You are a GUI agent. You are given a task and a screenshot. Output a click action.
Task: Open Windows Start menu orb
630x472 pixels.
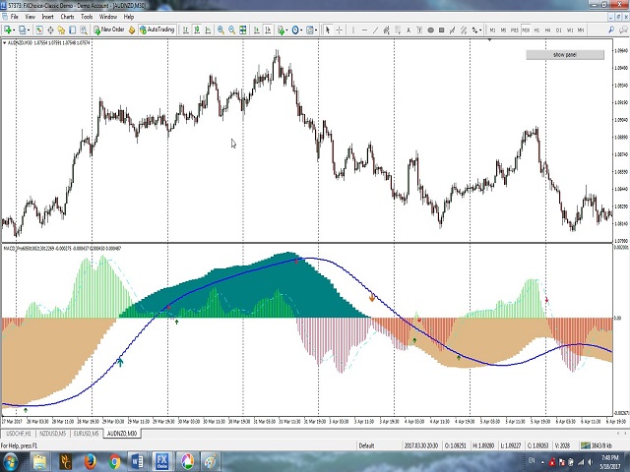click(x=10, y=461)
